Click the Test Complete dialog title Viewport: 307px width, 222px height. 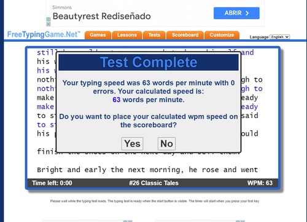[149, 62]
